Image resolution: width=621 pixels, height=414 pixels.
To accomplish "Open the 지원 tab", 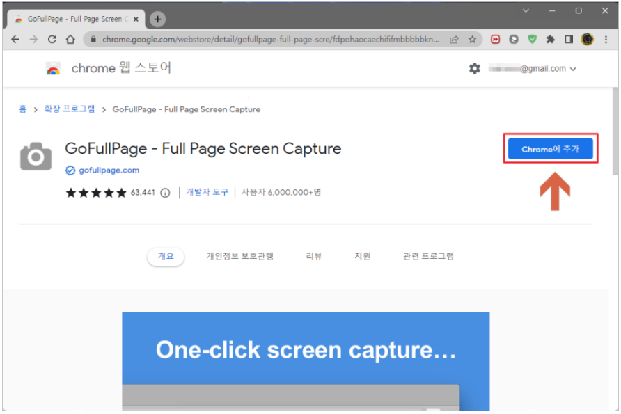I will point(363,256).
